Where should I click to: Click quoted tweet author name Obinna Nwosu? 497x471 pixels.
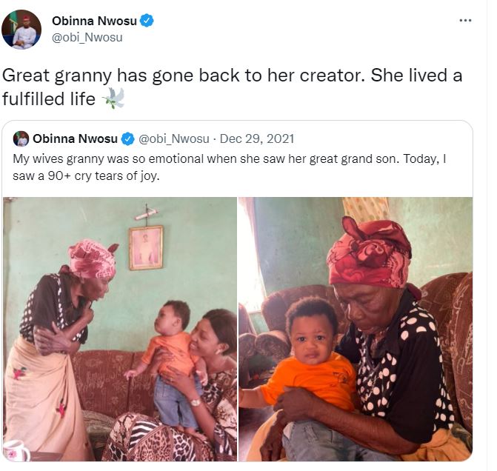[x=75, y=138]
